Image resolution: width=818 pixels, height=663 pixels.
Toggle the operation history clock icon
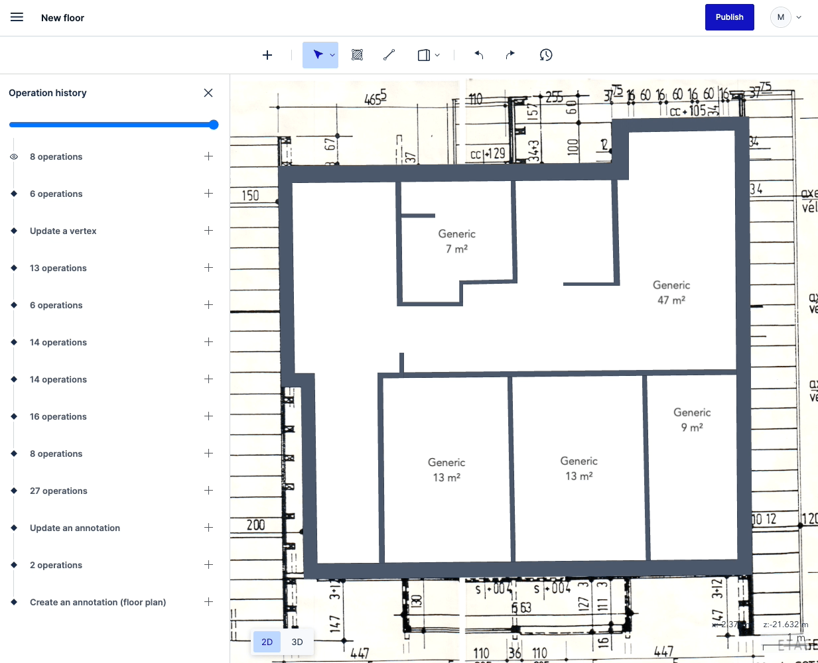pos(546,55)
